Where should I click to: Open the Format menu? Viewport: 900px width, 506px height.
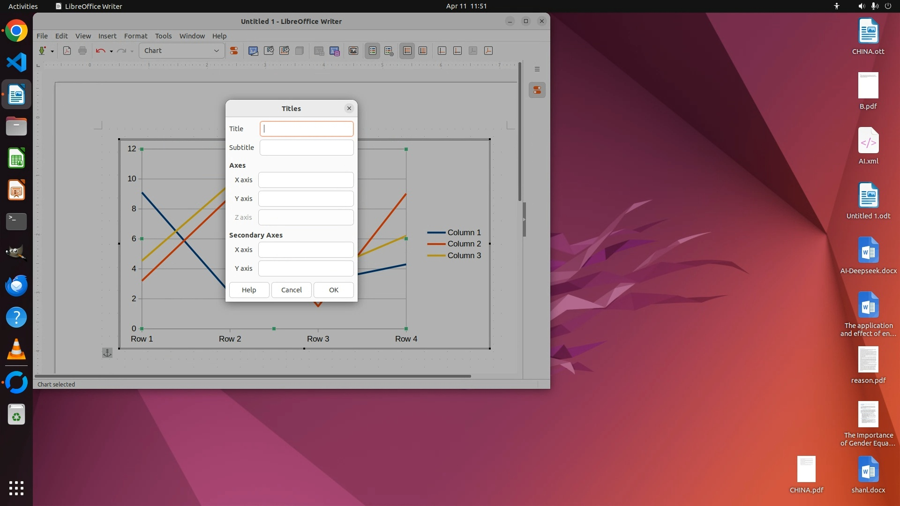(135, 36)
